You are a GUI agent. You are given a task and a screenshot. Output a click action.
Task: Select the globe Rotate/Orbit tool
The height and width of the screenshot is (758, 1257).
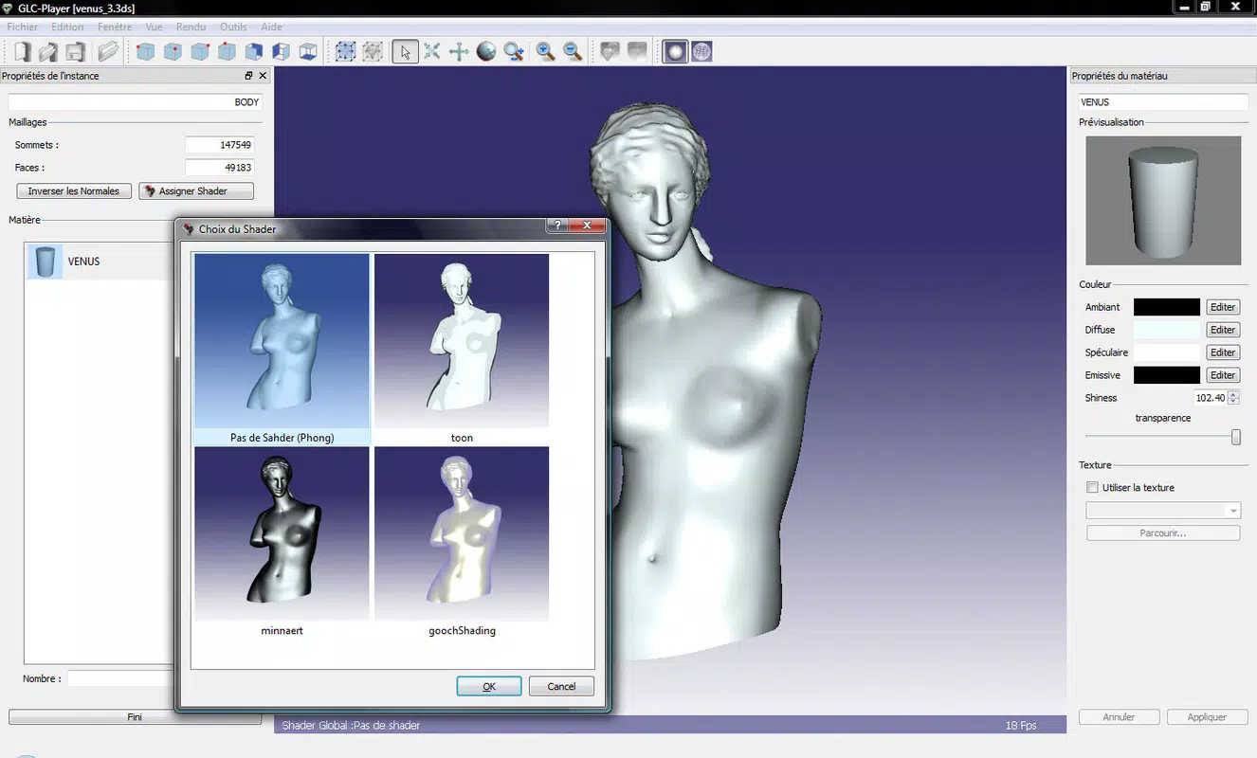click(486, 52)
